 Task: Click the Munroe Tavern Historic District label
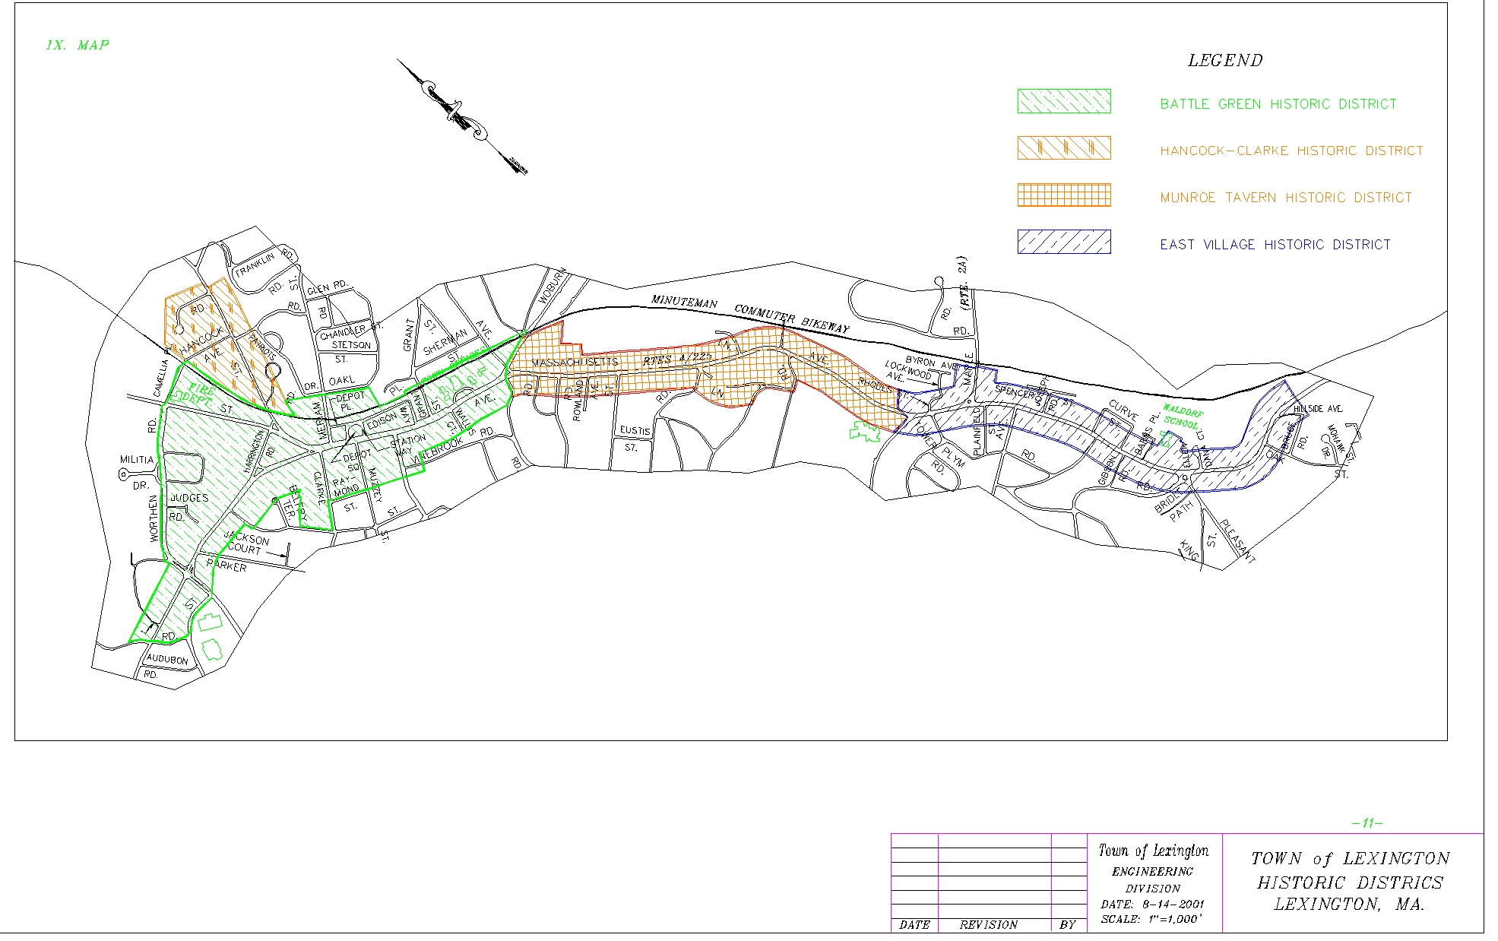pyautogui.click(x=1285, y=198)
